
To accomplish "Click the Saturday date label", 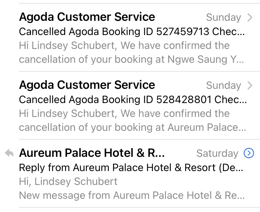I will pos(217,153).
